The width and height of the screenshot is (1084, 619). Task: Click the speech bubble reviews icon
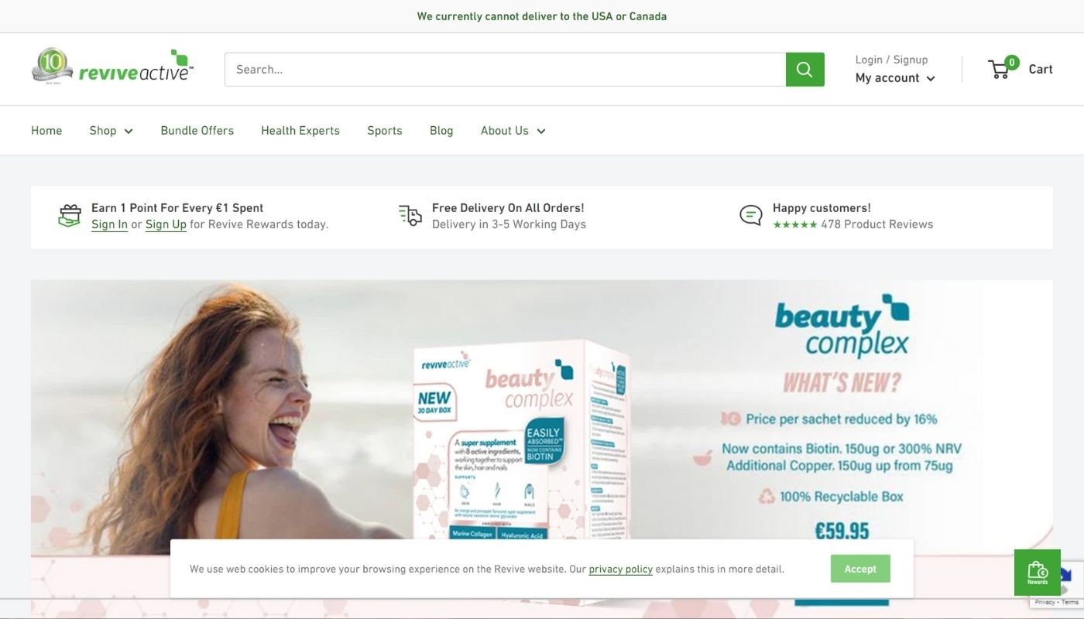[x=751, y=216]
